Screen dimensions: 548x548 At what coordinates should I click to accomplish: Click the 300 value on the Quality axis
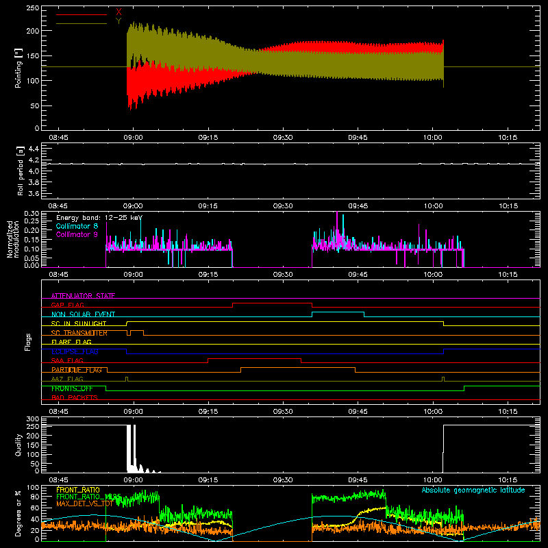(x=32, y=419)
